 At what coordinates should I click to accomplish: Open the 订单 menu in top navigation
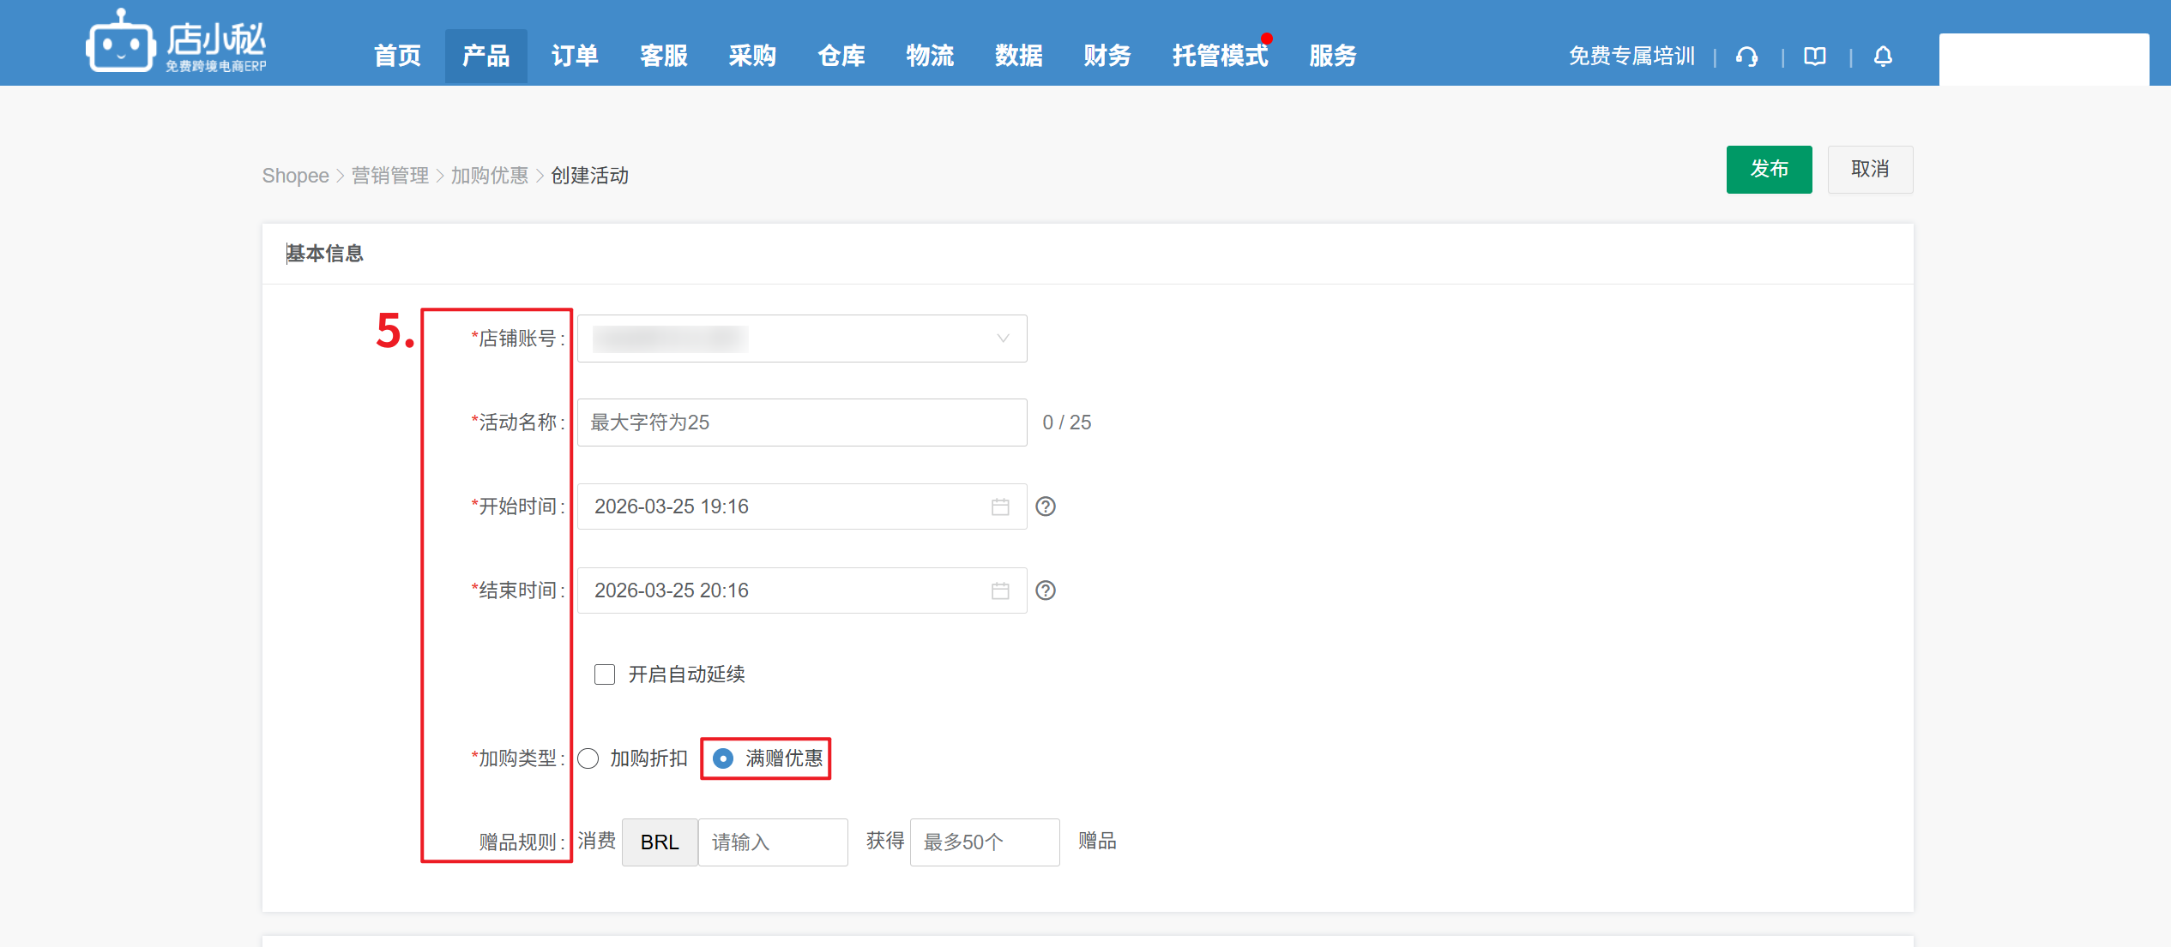point(574,56)
